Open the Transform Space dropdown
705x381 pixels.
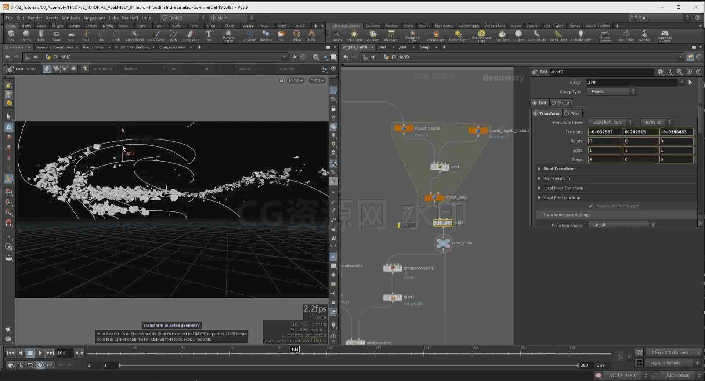622,225
